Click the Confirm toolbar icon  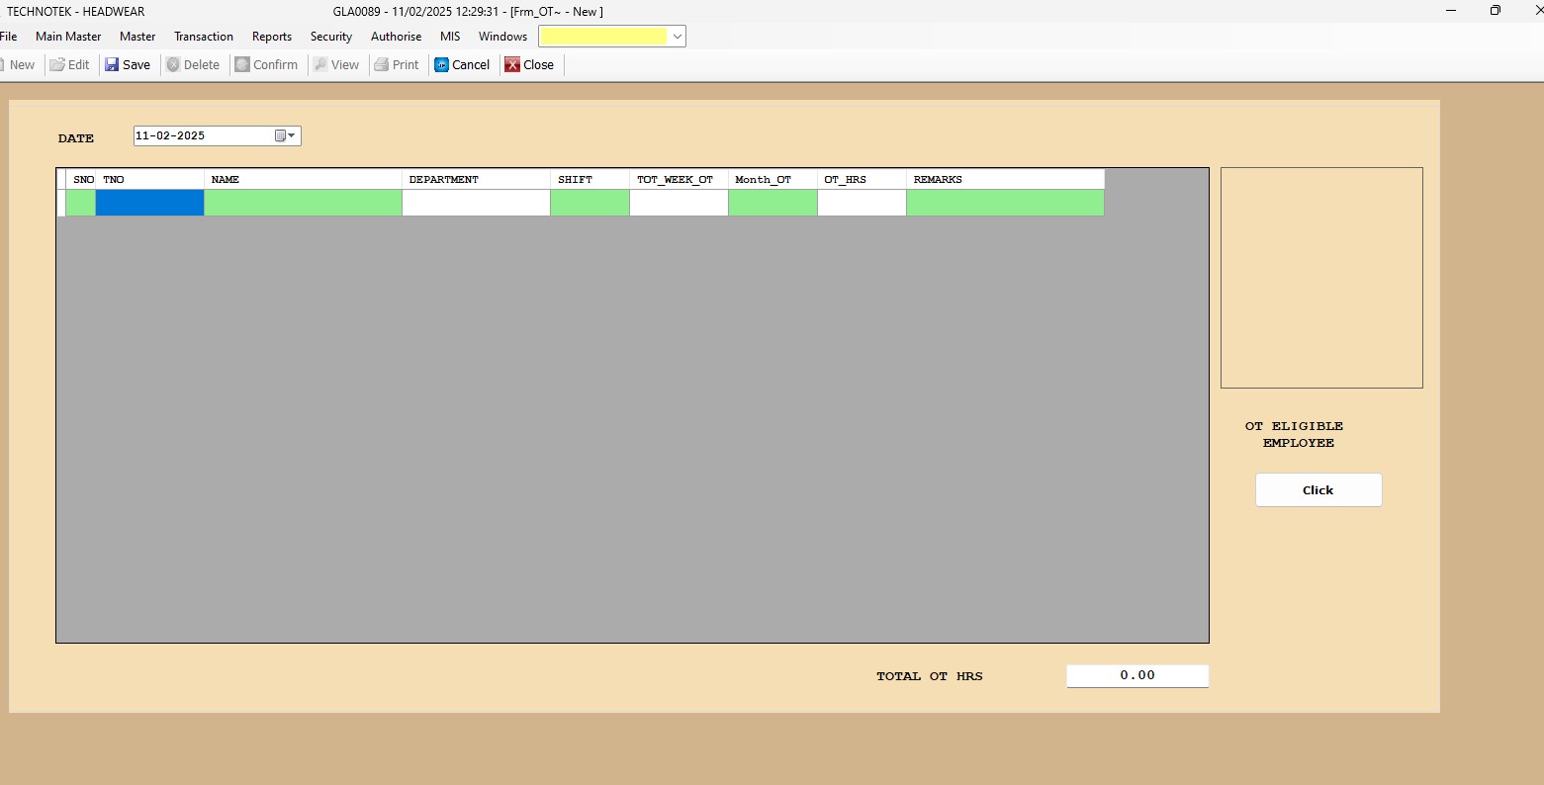coord(242,65)
